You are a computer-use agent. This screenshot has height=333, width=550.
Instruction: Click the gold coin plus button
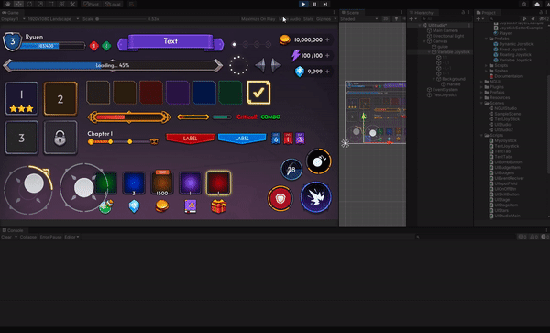click(327, 40)
